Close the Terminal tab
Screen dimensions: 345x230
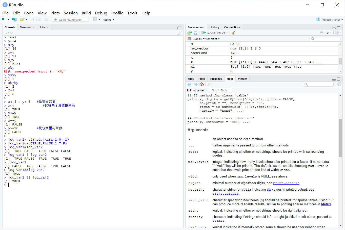pyautogui.click(x=33, y=27)
